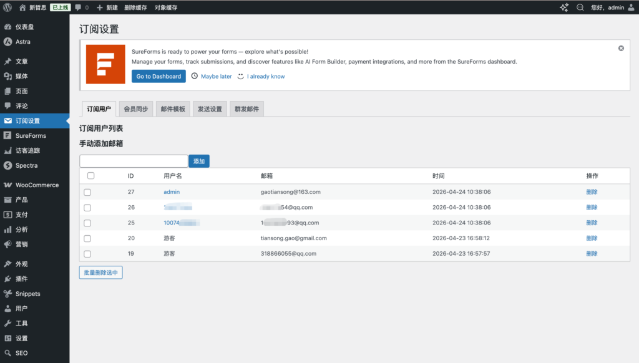The height and width of the screenshot is (363, 639).
Task: Switch to the 群发邮件 tab
Action: click(246, 109)
